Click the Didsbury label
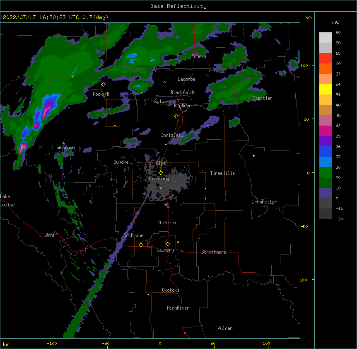 pyautogui.click(x=159, y=179)
